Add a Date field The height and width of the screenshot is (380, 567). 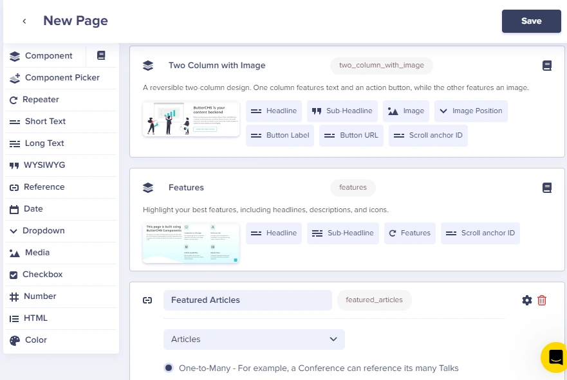[x=61, y=209]
